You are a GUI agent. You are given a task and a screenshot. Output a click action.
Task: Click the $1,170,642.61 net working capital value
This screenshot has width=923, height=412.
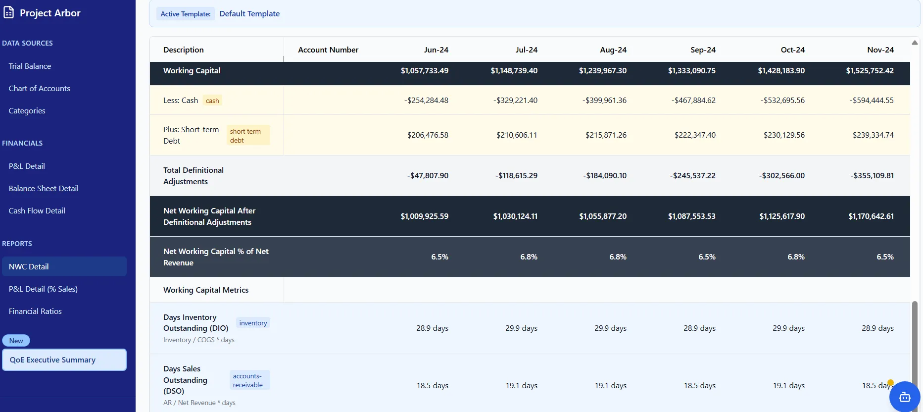(x=871, y=216)
